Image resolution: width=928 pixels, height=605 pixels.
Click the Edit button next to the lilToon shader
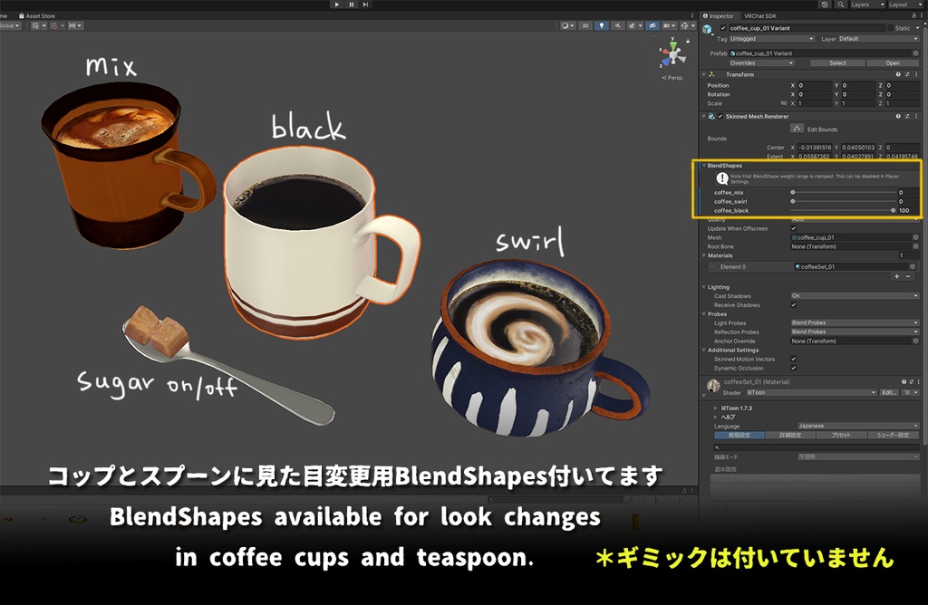pyautogui.click(x=889, y=392)
